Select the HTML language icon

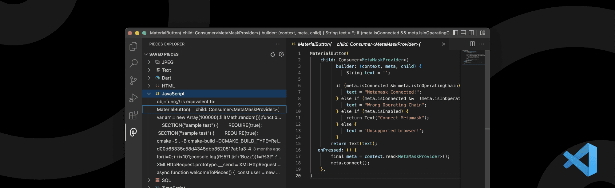[x=157, y=86]
